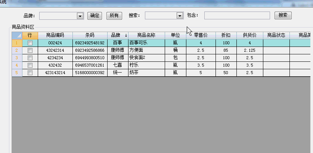Select row header number 4
313x153 pixels.
tap(17, 65)
